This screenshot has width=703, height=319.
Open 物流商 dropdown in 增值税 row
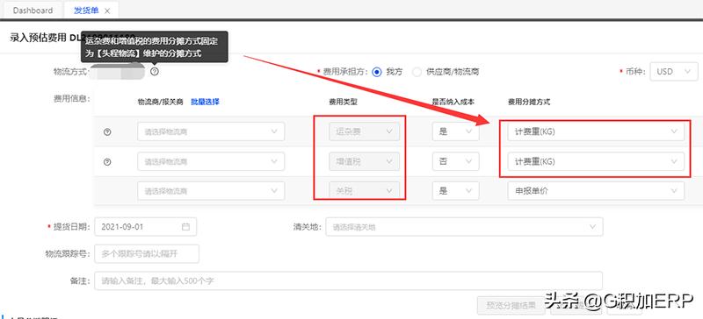pyautogui.click(x=211, y=161)
